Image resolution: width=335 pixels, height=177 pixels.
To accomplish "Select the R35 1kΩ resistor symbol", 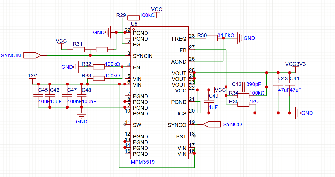I will (x=243, y=104).
